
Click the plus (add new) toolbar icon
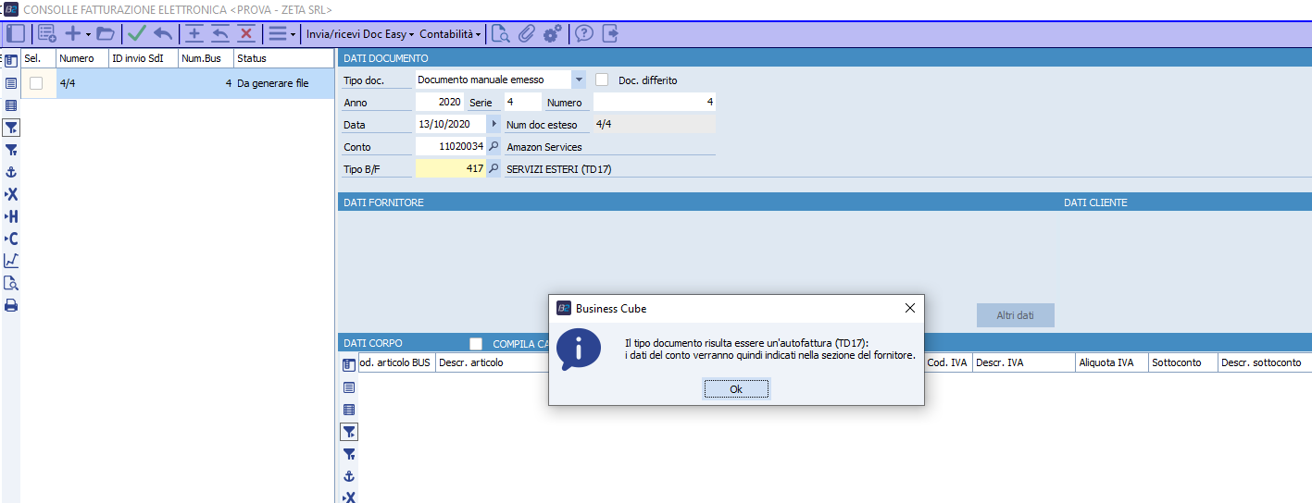tap(72, 34)
